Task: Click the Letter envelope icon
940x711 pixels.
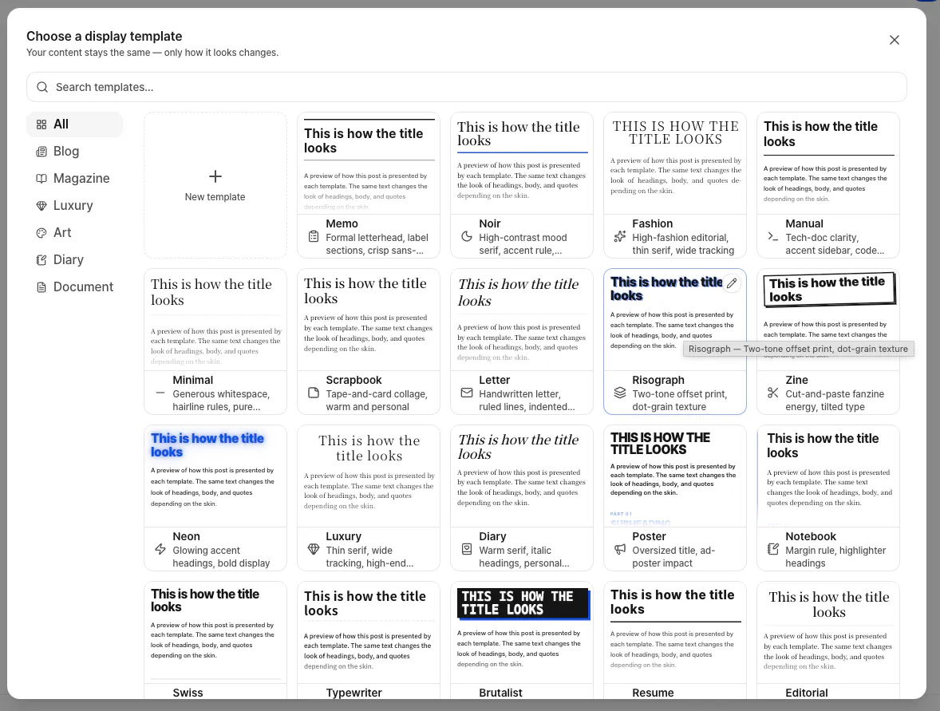Action: [466, 393]
